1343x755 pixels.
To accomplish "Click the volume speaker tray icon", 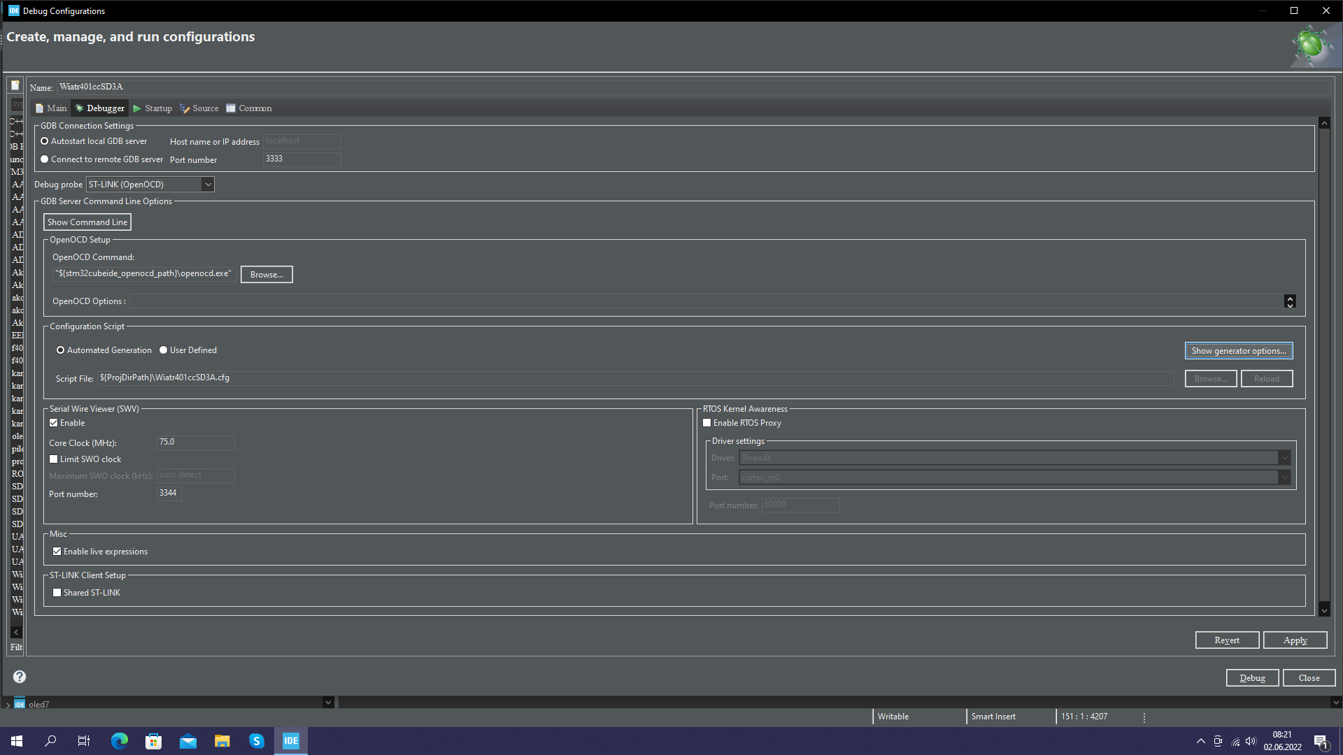I will tap(1251, 741).
